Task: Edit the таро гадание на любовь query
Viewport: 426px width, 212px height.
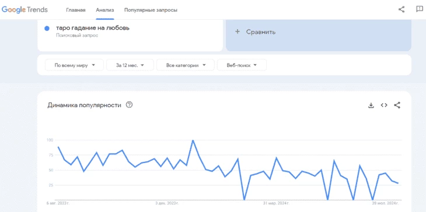Action: click(93, 28)
